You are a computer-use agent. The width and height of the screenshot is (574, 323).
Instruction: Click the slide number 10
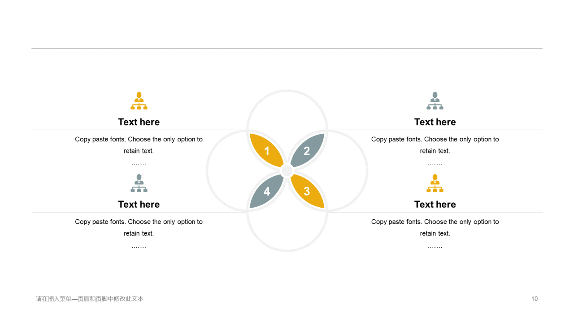click(535, 299)
